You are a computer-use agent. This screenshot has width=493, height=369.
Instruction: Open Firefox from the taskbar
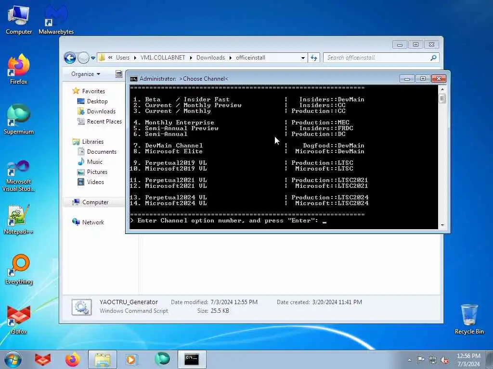(73, 359)
